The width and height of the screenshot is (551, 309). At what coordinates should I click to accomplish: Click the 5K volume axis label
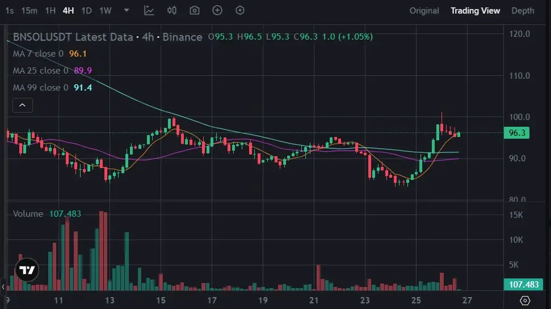(x=514, y=265)
